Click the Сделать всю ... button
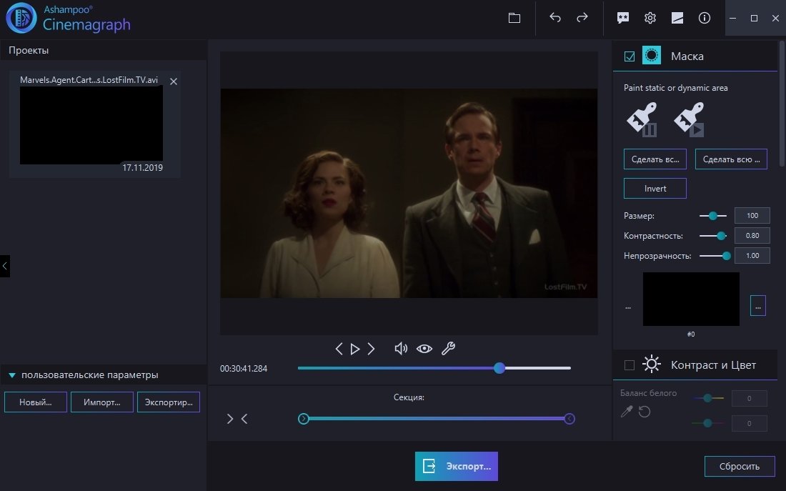Image resolution: width=786 pixels, height=491 pixels. tap(732, 159)
